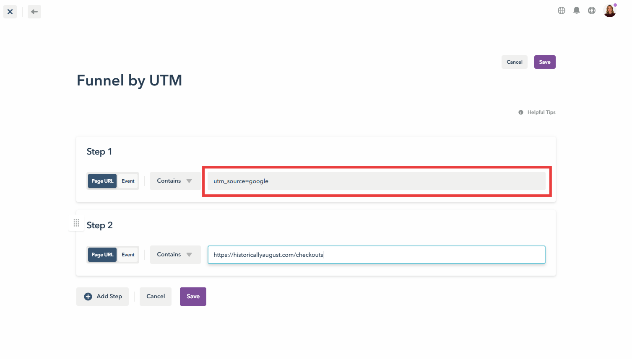This screenshot has width=632, height=359.
Task: Open the Contains dropdown for Step 2
Action: click(x=174, y=254)
